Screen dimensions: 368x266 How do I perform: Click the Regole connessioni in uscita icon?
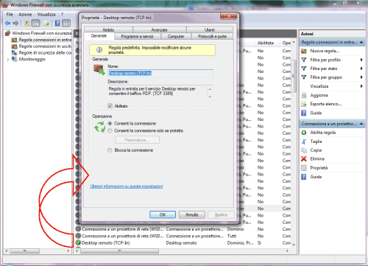click(x=14, y=46)
